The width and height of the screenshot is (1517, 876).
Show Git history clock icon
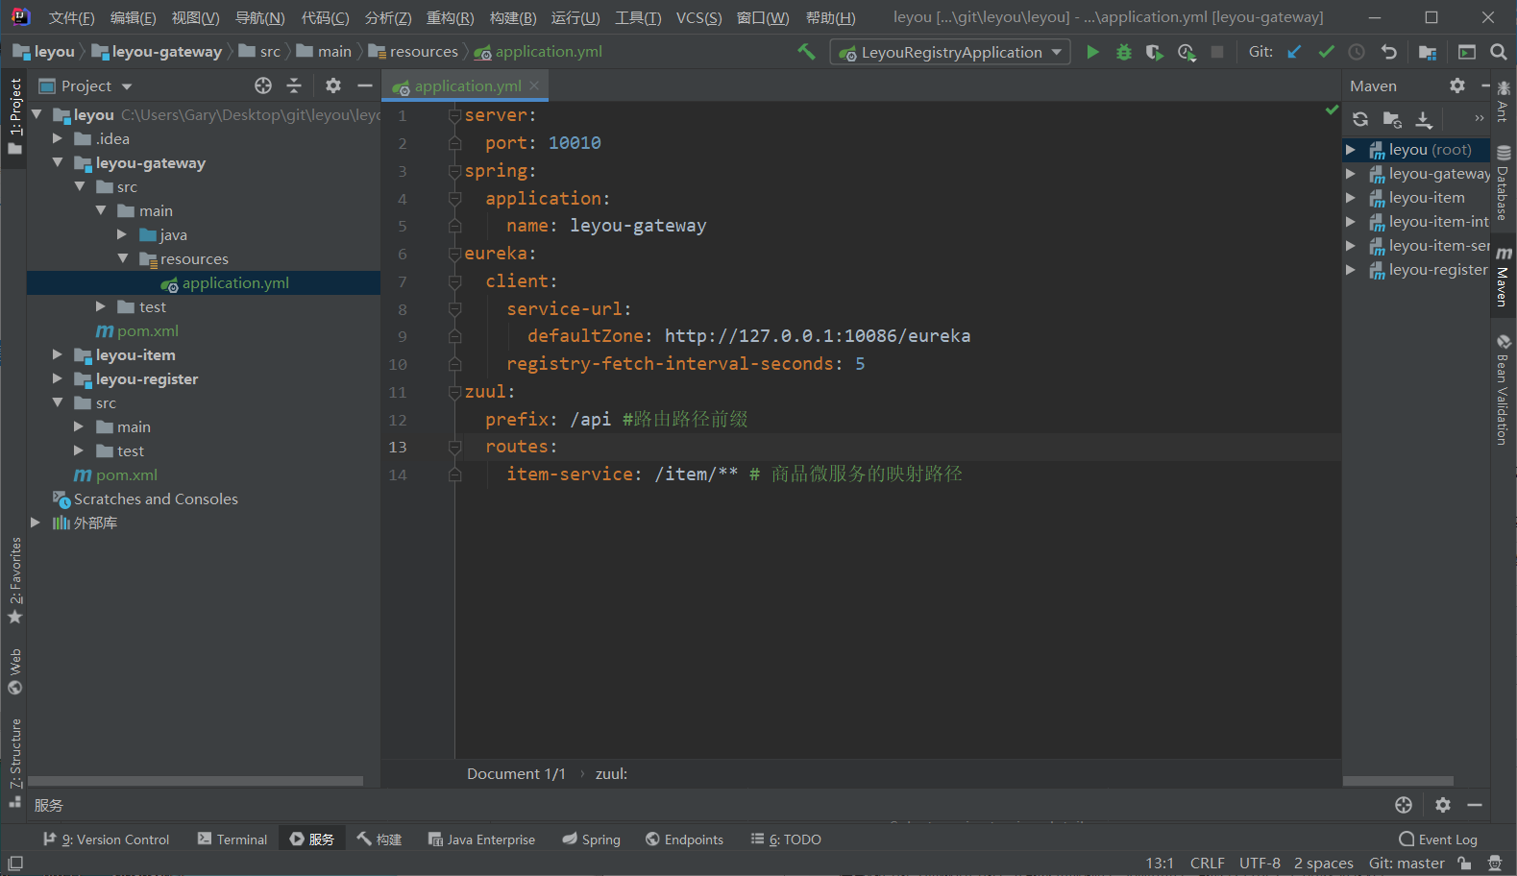pyautogui.click(x=1357, y=52)
